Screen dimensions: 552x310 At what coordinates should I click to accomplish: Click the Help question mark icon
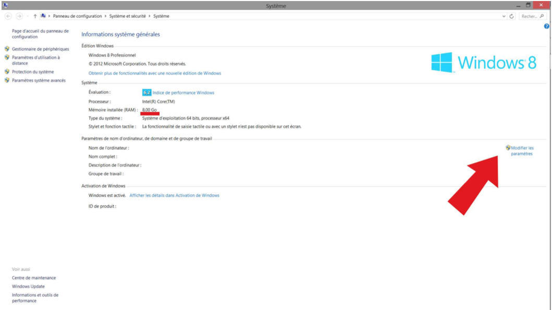[x=546, y=26]
